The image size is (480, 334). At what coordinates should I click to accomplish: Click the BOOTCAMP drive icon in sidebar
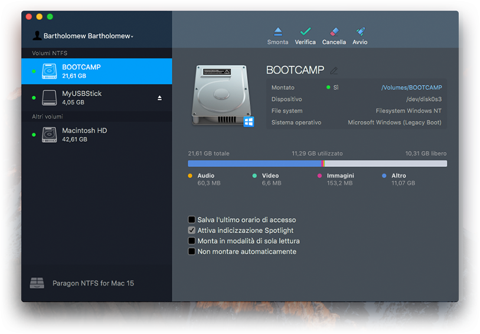49,71
